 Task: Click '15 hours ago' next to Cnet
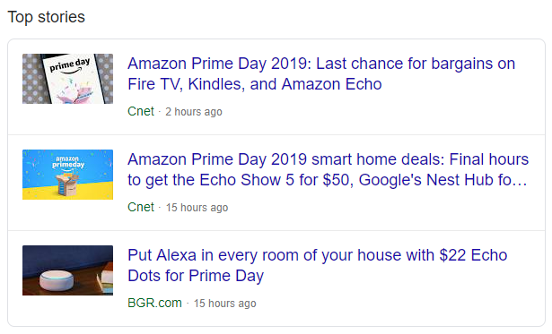(x=197, y=208)
